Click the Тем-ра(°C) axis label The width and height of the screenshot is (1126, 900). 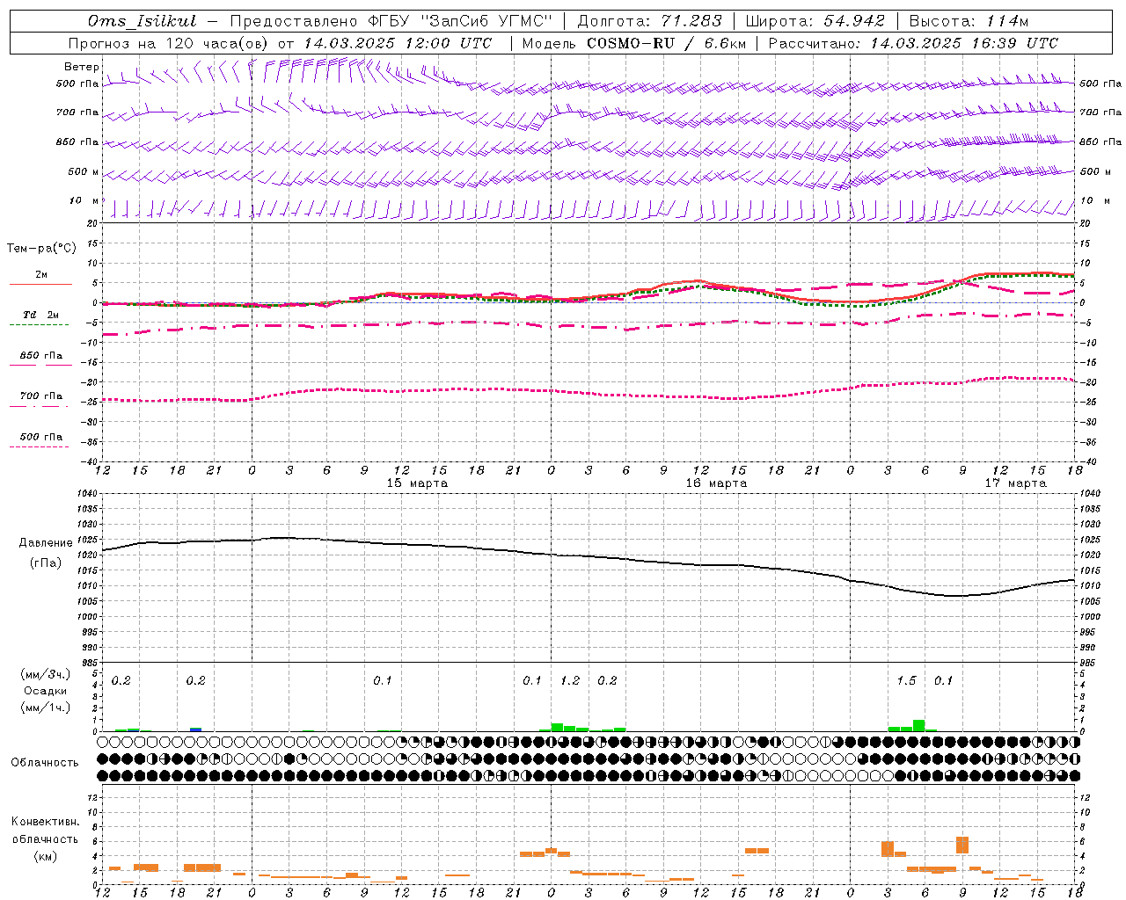41,249
